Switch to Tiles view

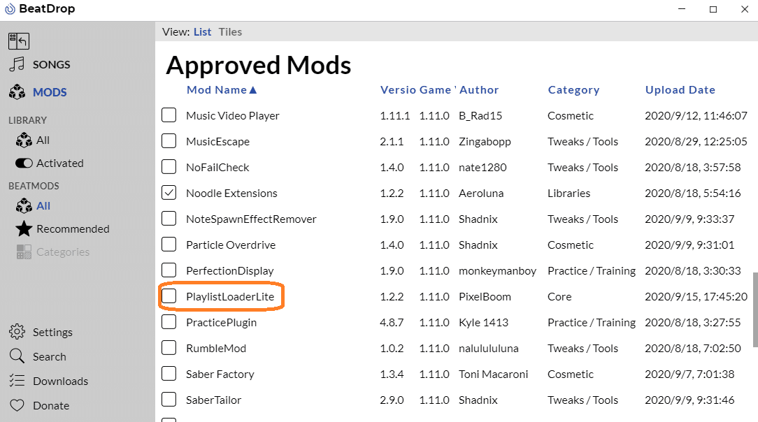pos(230,32)
